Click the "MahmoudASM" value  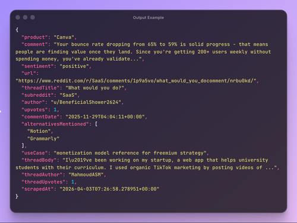tap(86, 174)
